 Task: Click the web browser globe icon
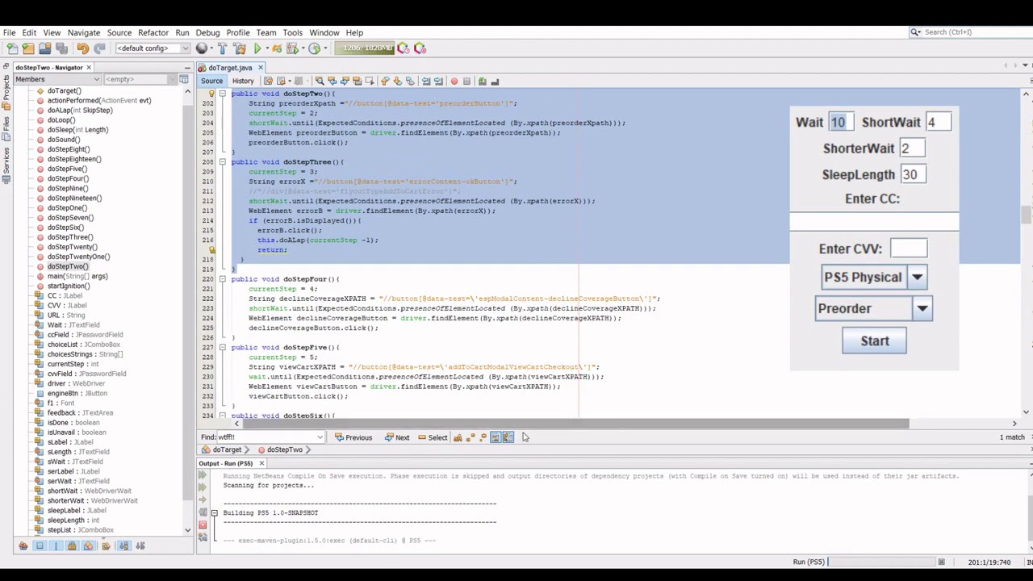click(202, 48)
